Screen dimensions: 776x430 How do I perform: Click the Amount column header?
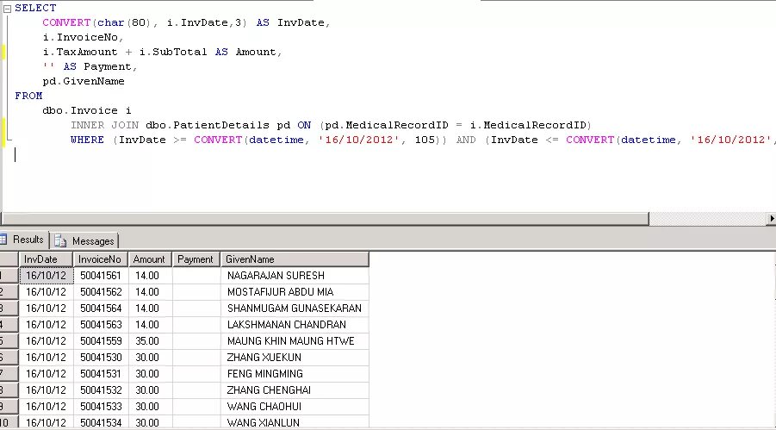[151, 259]
